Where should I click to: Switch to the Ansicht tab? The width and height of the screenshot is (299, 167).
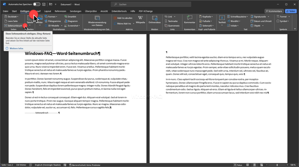click(x=104, y=11)
